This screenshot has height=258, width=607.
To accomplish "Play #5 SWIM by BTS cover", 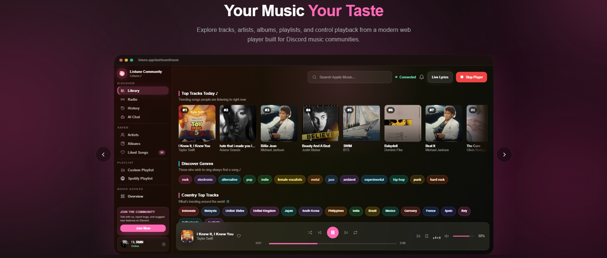I will point(361,123).
